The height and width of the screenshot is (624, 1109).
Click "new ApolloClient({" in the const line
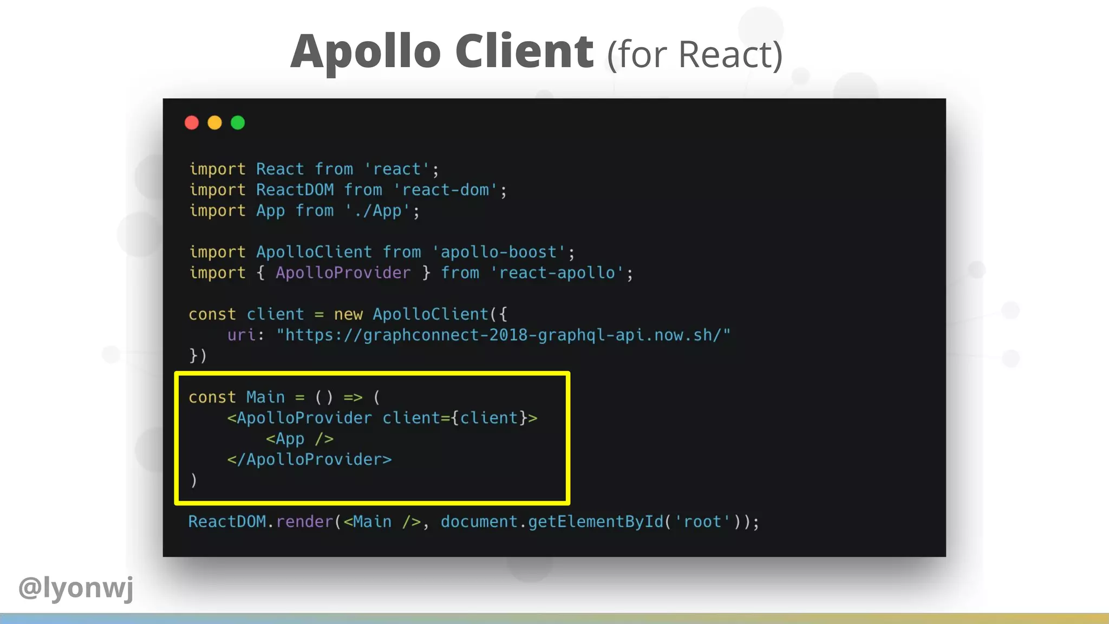pyautogui.click(x=420, y=315)
